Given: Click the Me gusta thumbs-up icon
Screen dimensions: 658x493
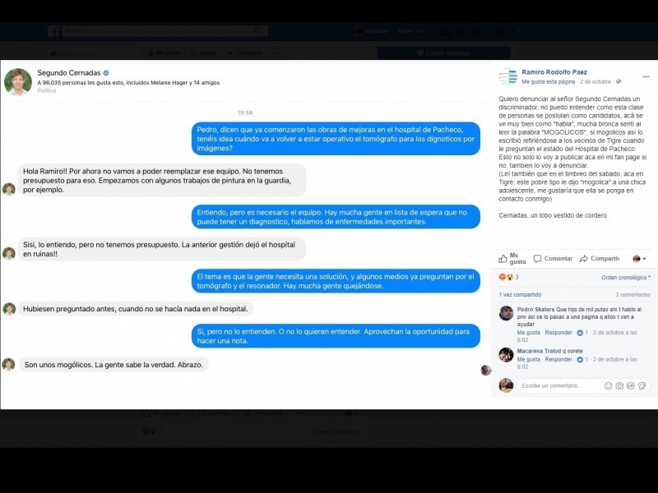Looking at the screenshot, I should (x=503, y=259).
